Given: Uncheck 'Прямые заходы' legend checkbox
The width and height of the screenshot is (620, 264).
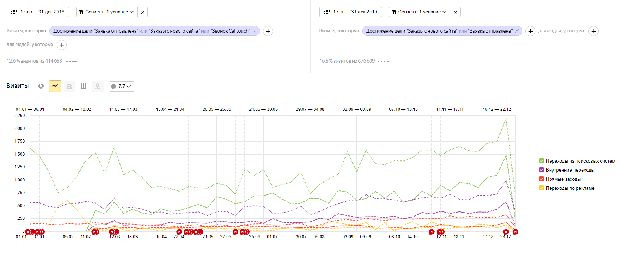Looking at the screenshot, I should click(x=542, y=179).
